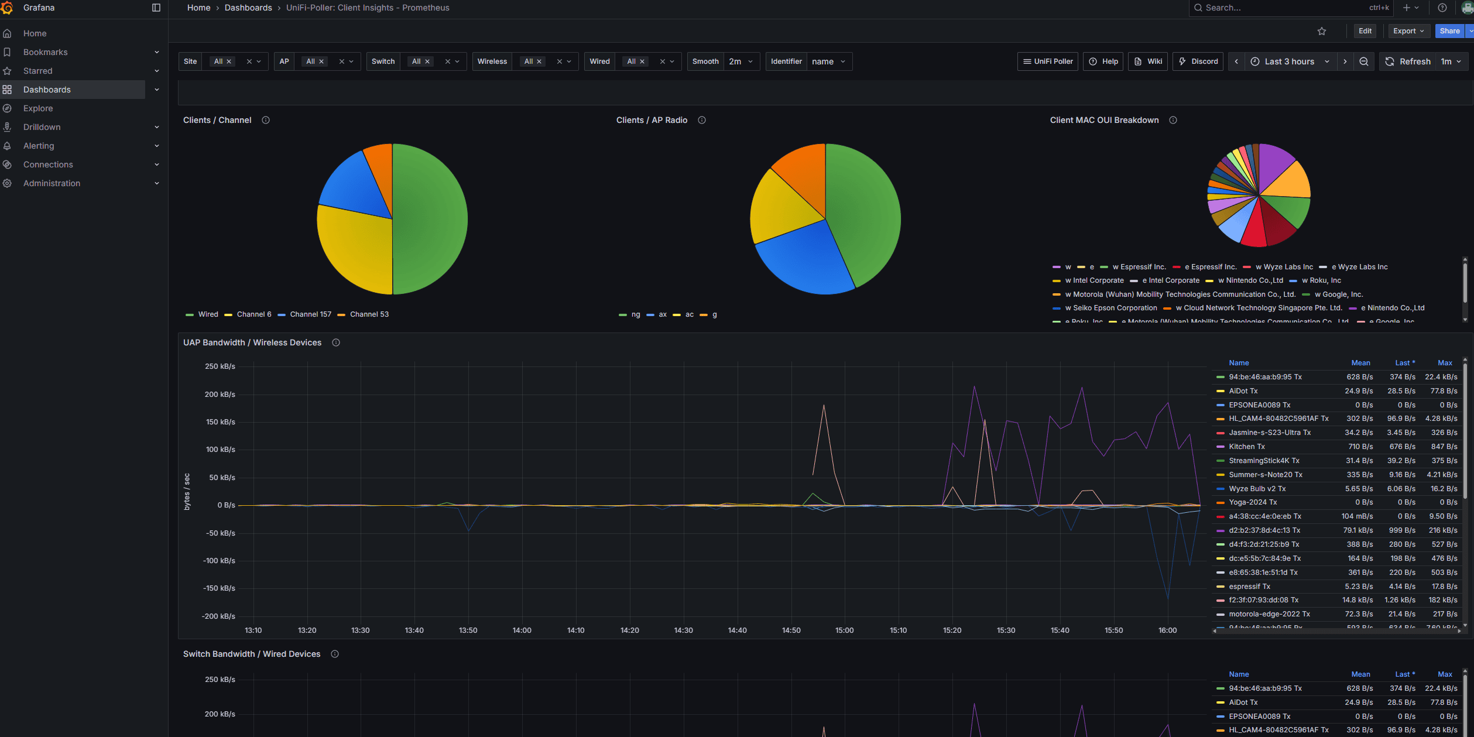Open the Export dropdown menu
The height and width of the screenshot is (737, 1474).
tap(1409, 31)
